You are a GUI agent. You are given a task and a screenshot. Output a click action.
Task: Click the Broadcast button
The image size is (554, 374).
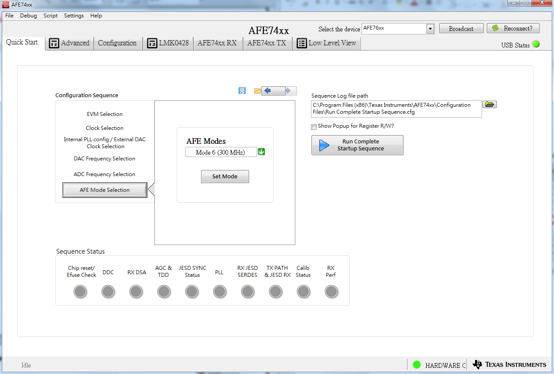coord(461,28)
